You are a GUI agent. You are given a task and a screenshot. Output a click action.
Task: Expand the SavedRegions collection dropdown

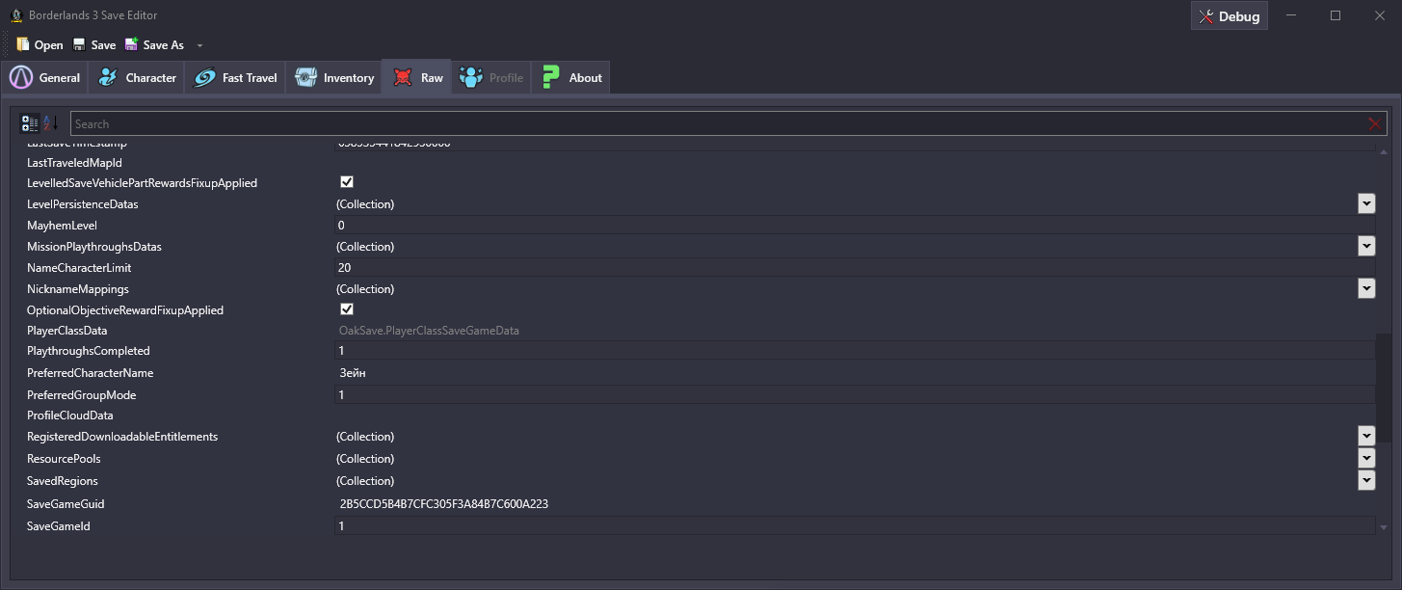click(x=1366, y=480)
